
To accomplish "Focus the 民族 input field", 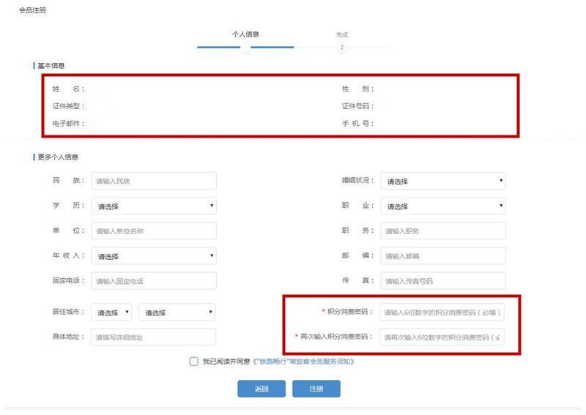I will (x=154, y=181).
